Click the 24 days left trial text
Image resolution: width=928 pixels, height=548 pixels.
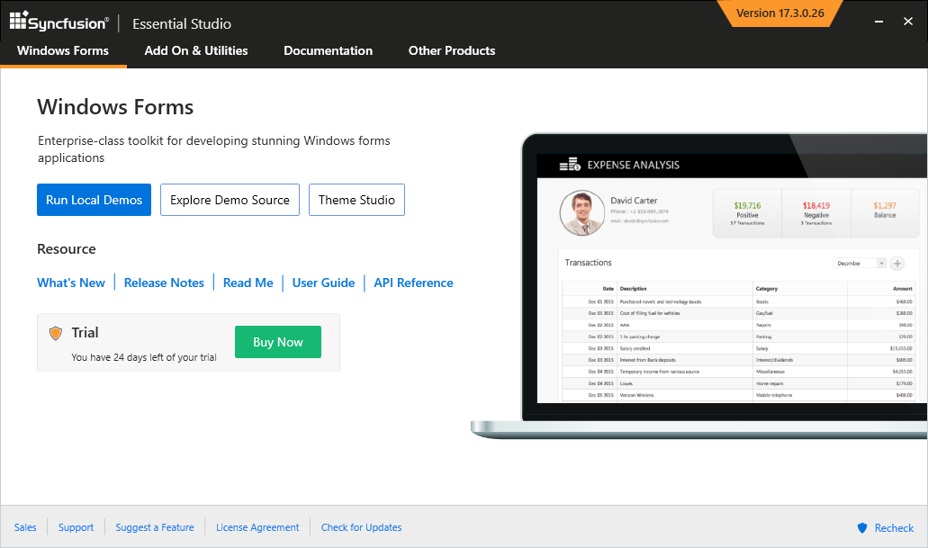144,357
